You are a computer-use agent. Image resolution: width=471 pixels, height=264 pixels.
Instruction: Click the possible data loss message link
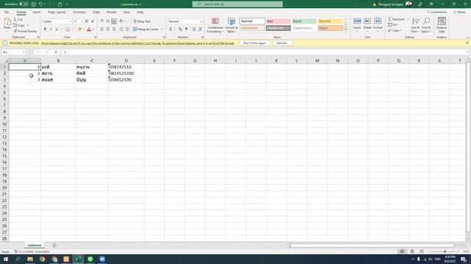138,43
